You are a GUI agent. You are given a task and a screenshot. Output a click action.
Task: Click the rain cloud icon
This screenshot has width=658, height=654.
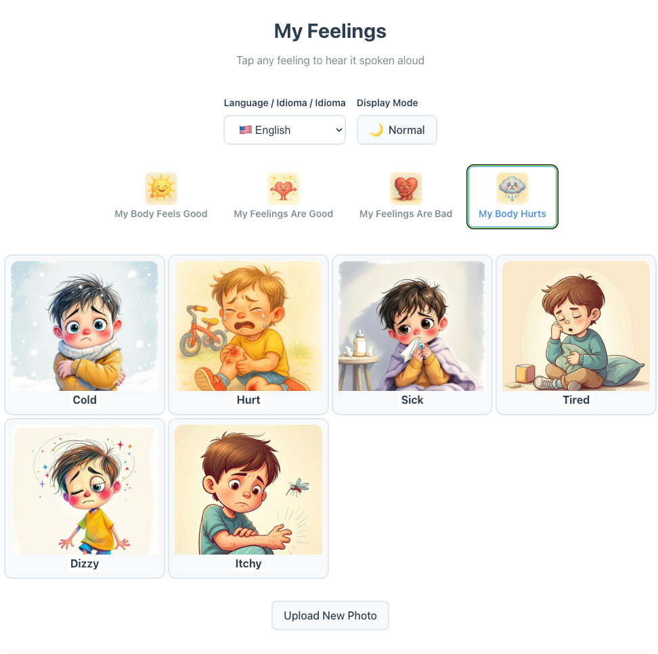click(x=512, y=188)
